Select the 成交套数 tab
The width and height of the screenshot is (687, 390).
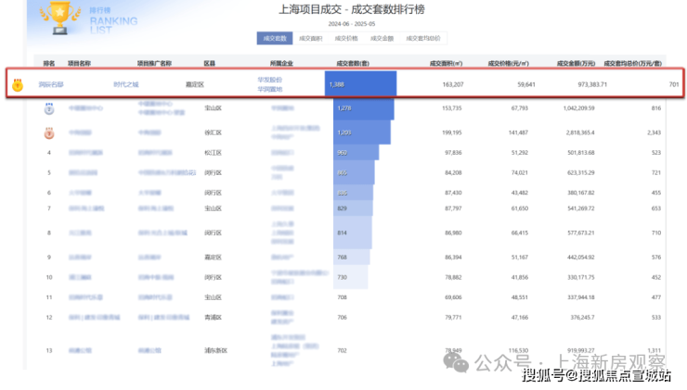[275, 39]
